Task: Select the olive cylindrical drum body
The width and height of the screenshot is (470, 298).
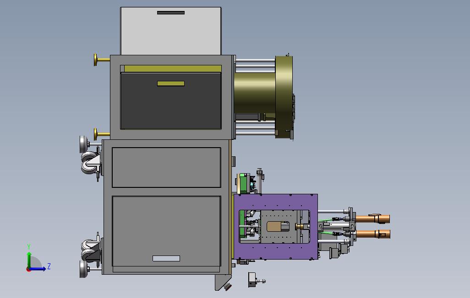Action: click(255, 93)
